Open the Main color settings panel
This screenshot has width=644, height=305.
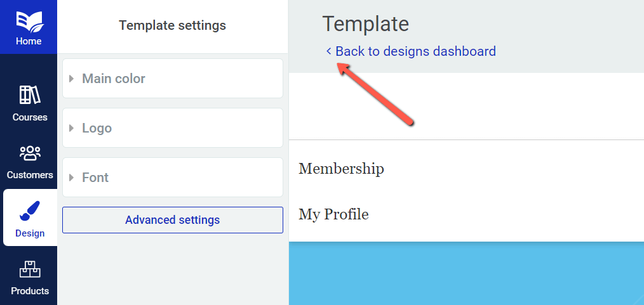173,78
